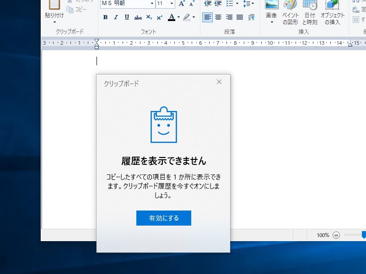
Task: Toggle italic formatting
Action: [x=116, y=17]
